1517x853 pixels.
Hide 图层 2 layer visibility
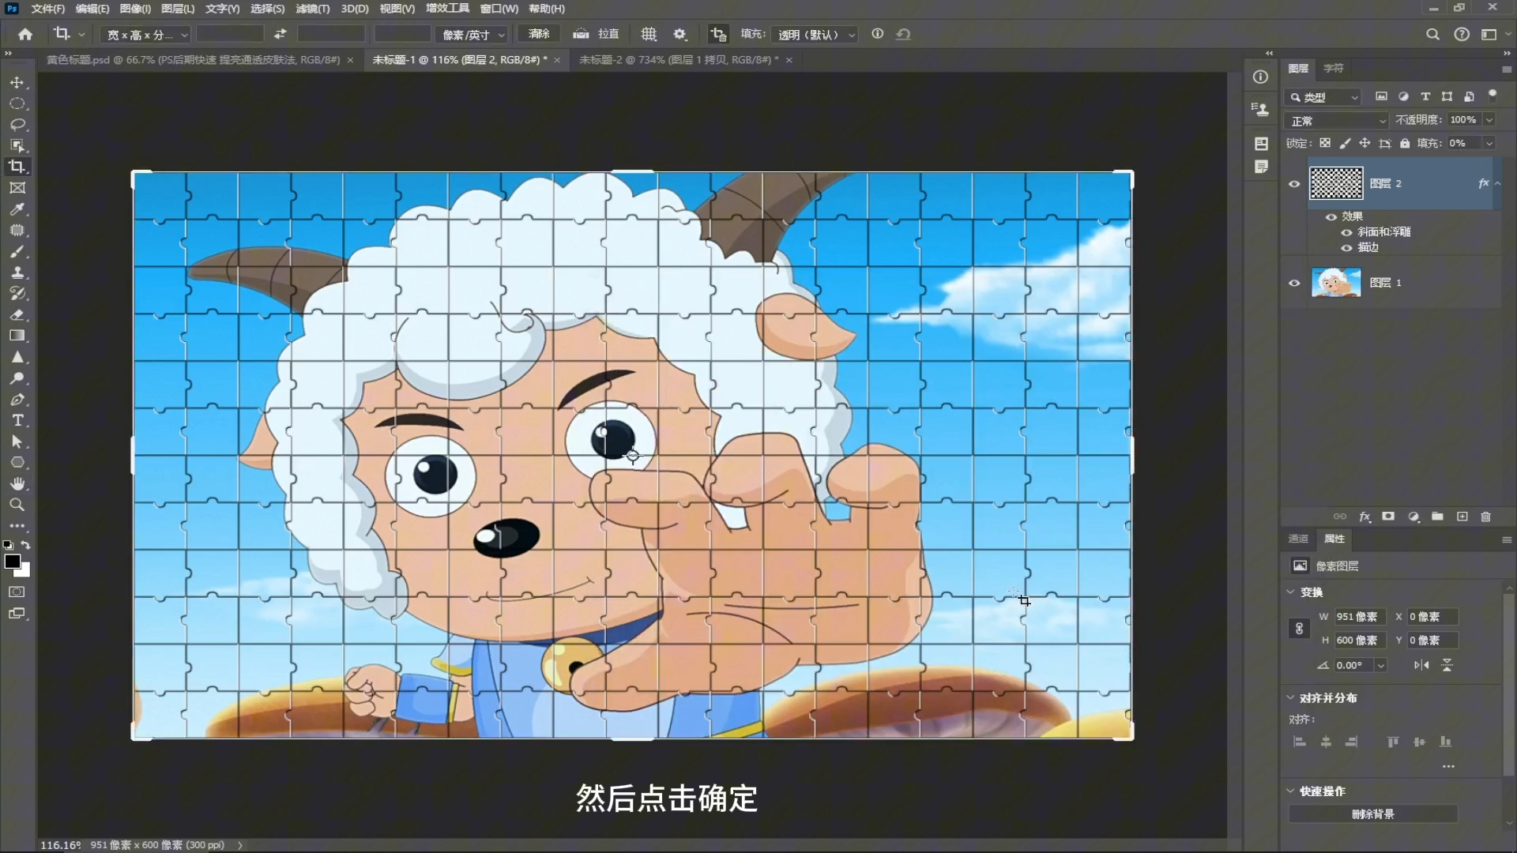pyautogui.click(x=1294, y=184)
